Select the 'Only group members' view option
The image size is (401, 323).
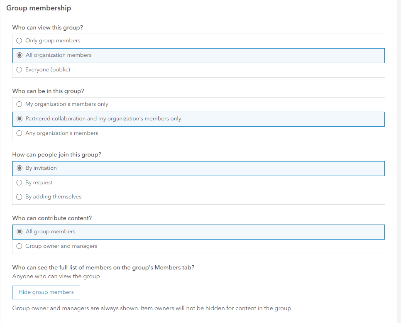tap(19, 41)
